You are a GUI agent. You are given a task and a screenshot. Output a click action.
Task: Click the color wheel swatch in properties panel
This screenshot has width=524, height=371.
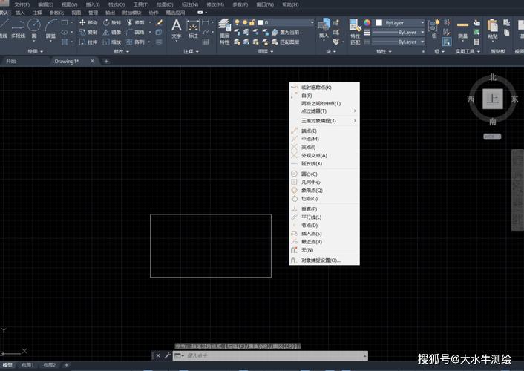(x=367, y=23)
